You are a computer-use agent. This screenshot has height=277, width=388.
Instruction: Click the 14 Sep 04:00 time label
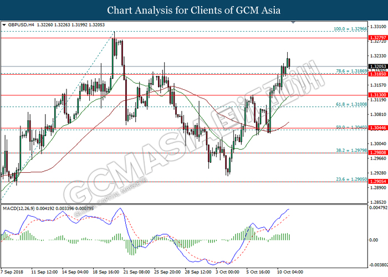[x=75, y=272]
